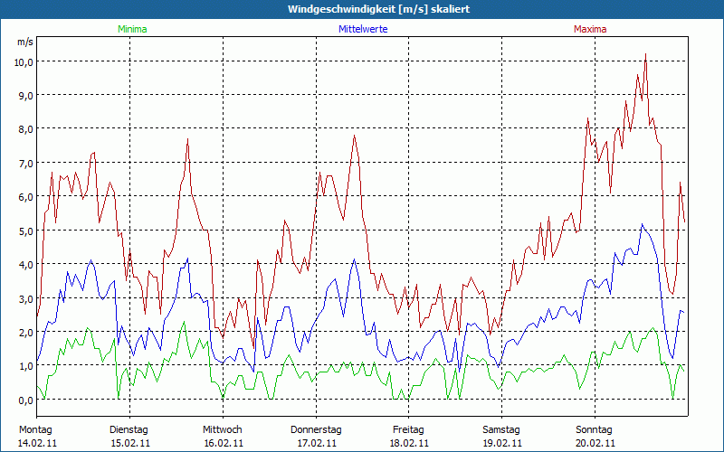Select the green 'Minima' legend label
724x452 pixels.
pyautogui.click(x=132, y=29)
